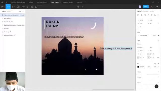The width and height of the screenshot is (161, 91).
Task: Switch to the Design tab
Action: point(139,11)
